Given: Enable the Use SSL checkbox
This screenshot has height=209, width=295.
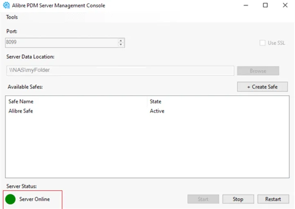Looking at the screenshot, I should [x=262, y=43].
